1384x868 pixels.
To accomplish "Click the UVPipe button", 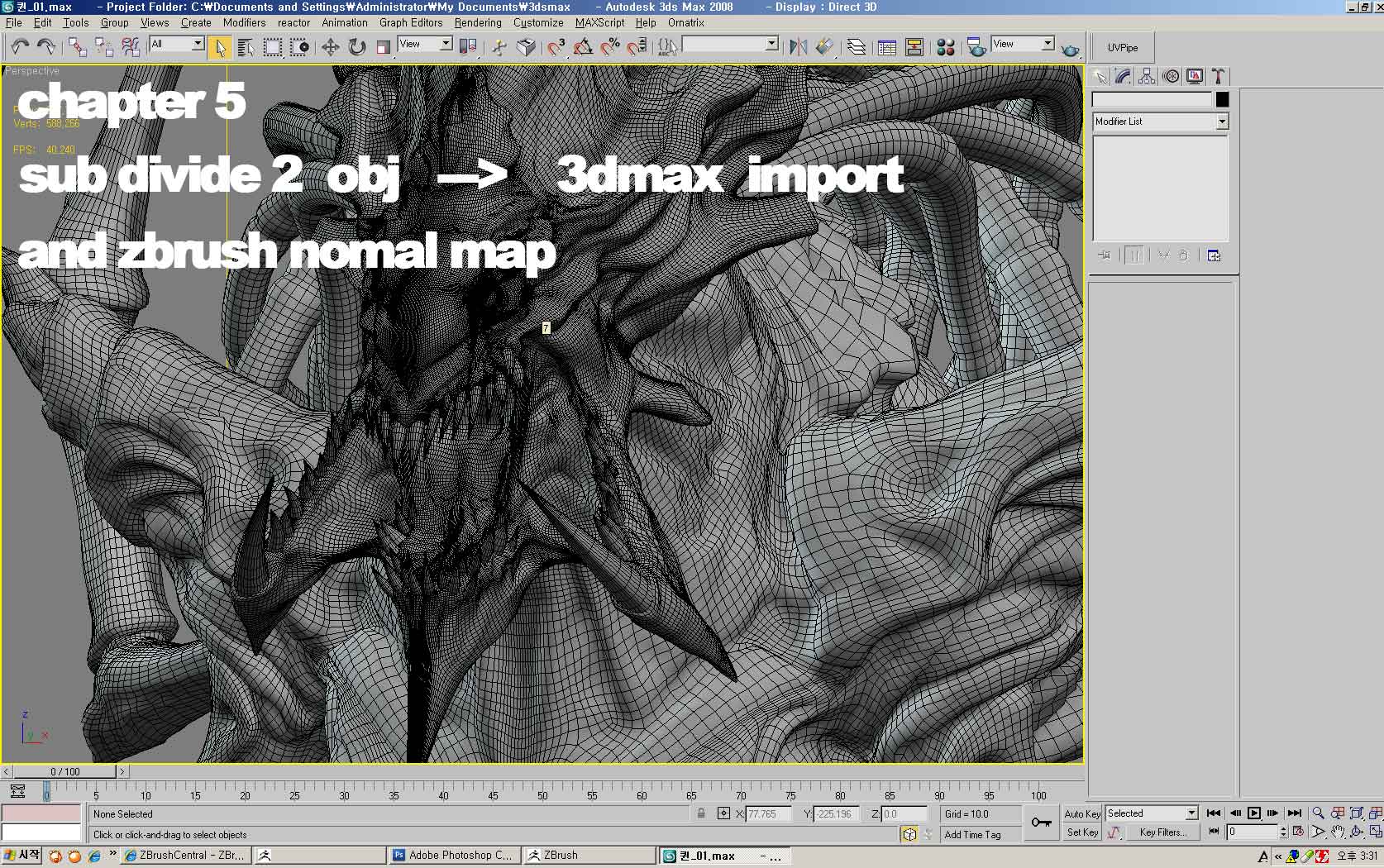I will 1123,48.
